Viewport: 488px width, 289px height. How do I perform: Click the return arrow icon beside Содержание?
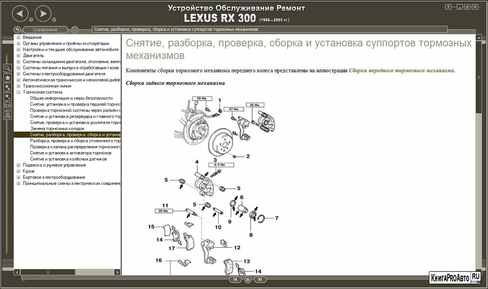pyautogui.click(x=17, y=30)
